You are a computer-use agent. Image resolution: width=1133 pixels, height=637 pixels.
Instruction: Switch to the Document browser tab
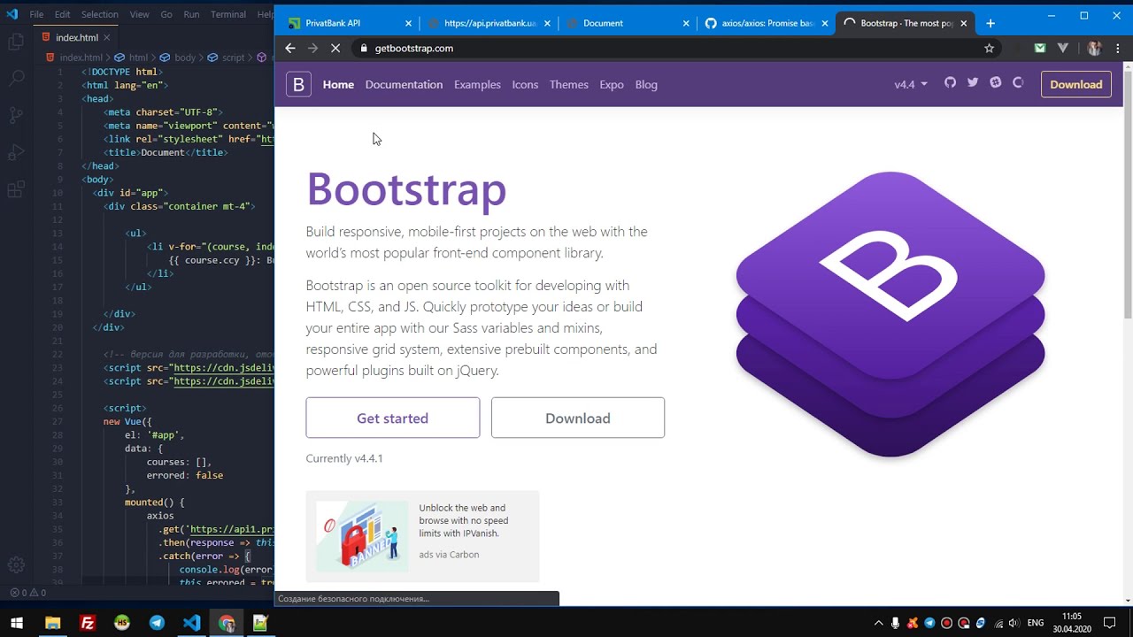[x=627, y=23]
